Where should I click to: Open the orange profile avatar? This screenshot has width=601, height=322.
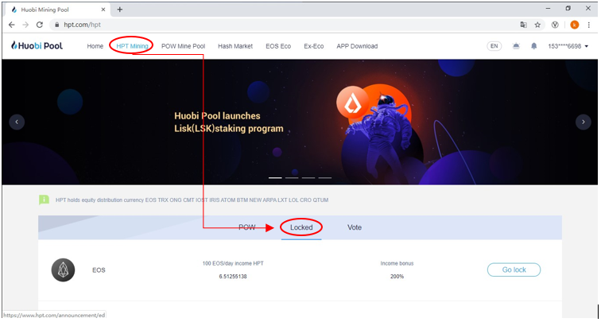pos(574,25)
